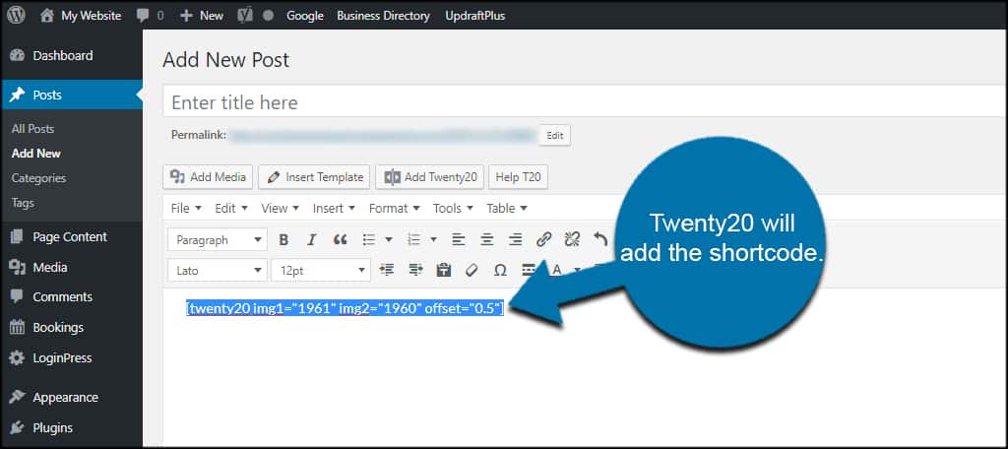Open the Paragraph format dropdown
The image size is (1008, 449).
(217, 239)
